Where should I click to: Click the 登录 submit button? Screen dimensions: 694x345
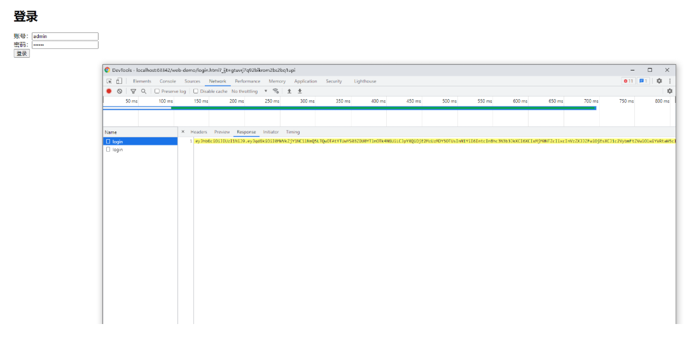[x=22, y=53]
